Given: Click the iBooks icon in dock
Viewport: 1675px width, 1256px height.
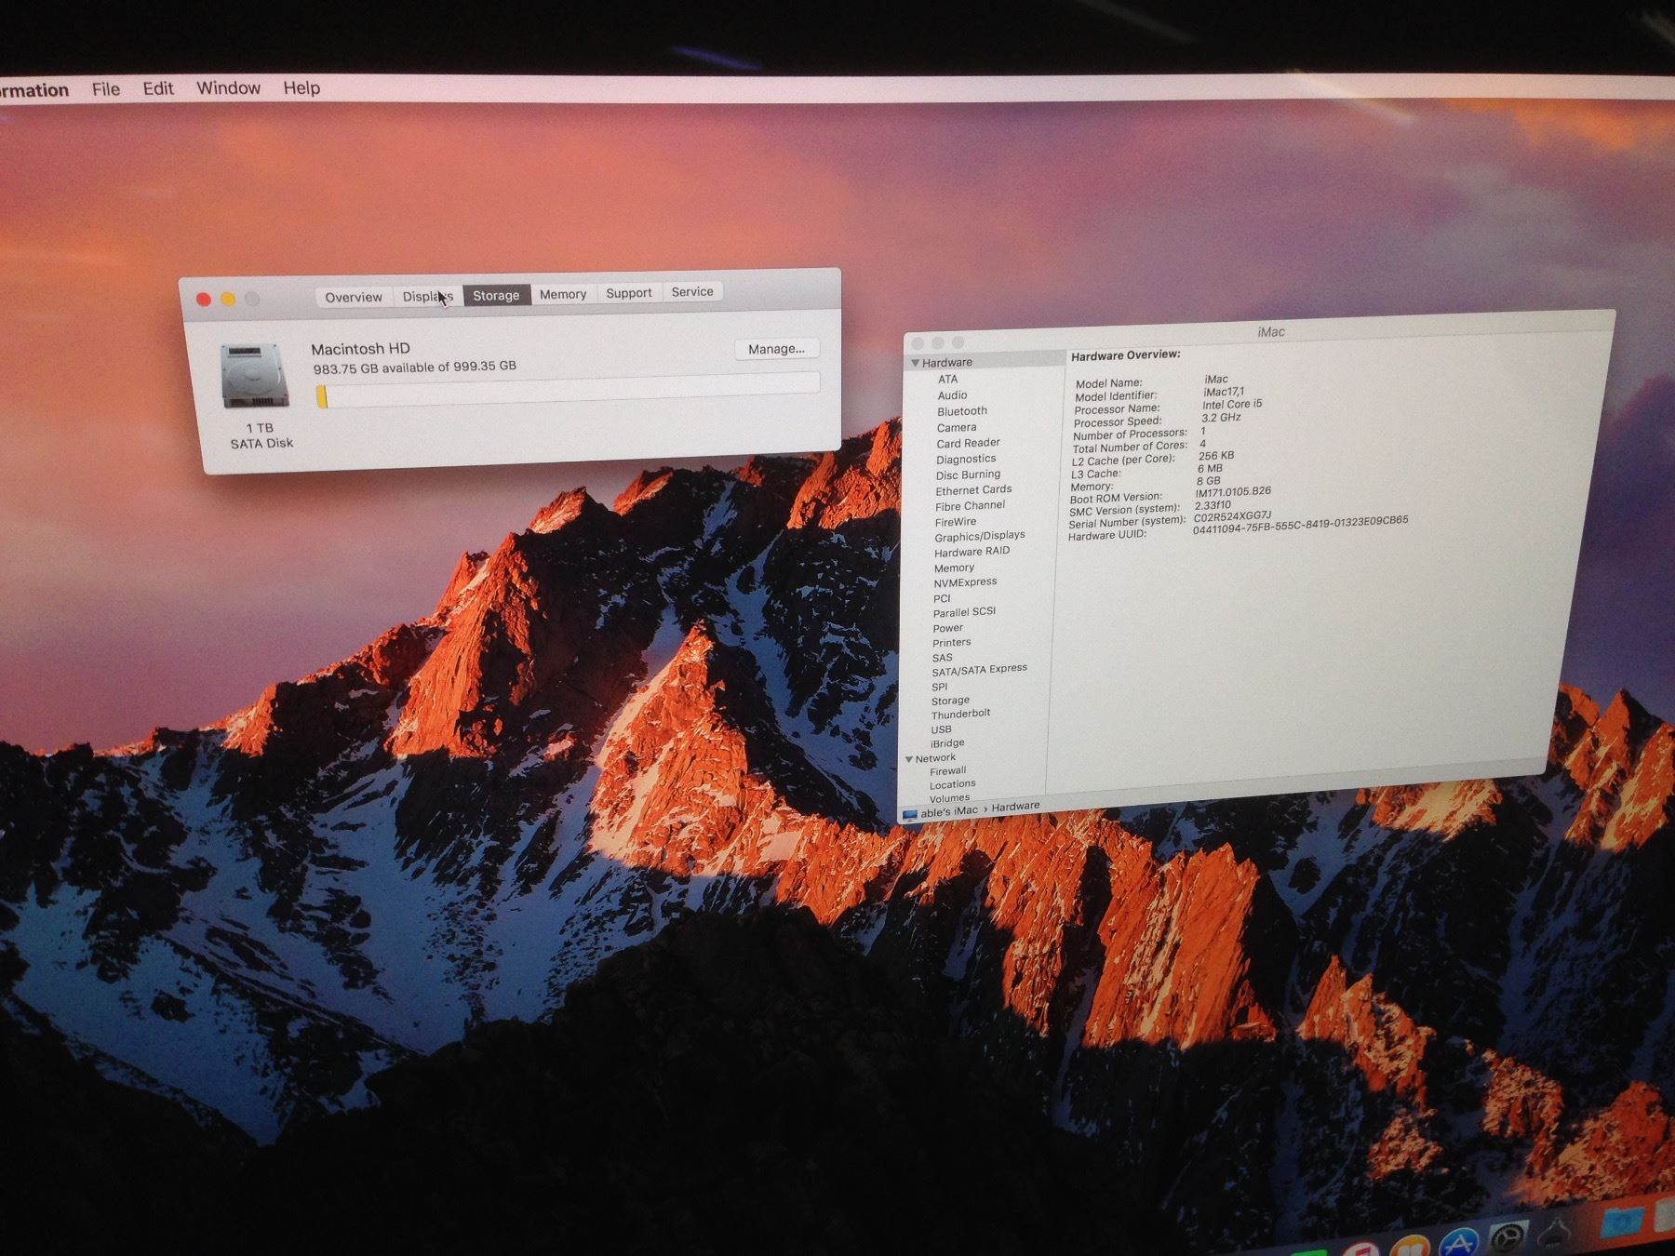Looking at the screenshot, I should point(1410,1245).
